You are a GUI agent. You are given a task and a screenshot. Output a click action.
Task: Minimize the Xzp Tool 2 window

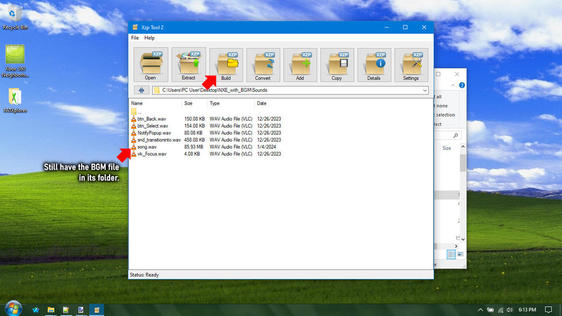(387, 27)
